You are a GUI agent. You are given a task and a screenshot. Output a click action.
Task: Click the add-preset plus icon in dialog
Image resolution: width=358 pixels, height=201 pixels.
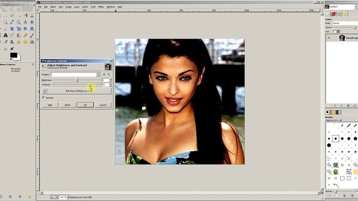click(x=104, y=74)
